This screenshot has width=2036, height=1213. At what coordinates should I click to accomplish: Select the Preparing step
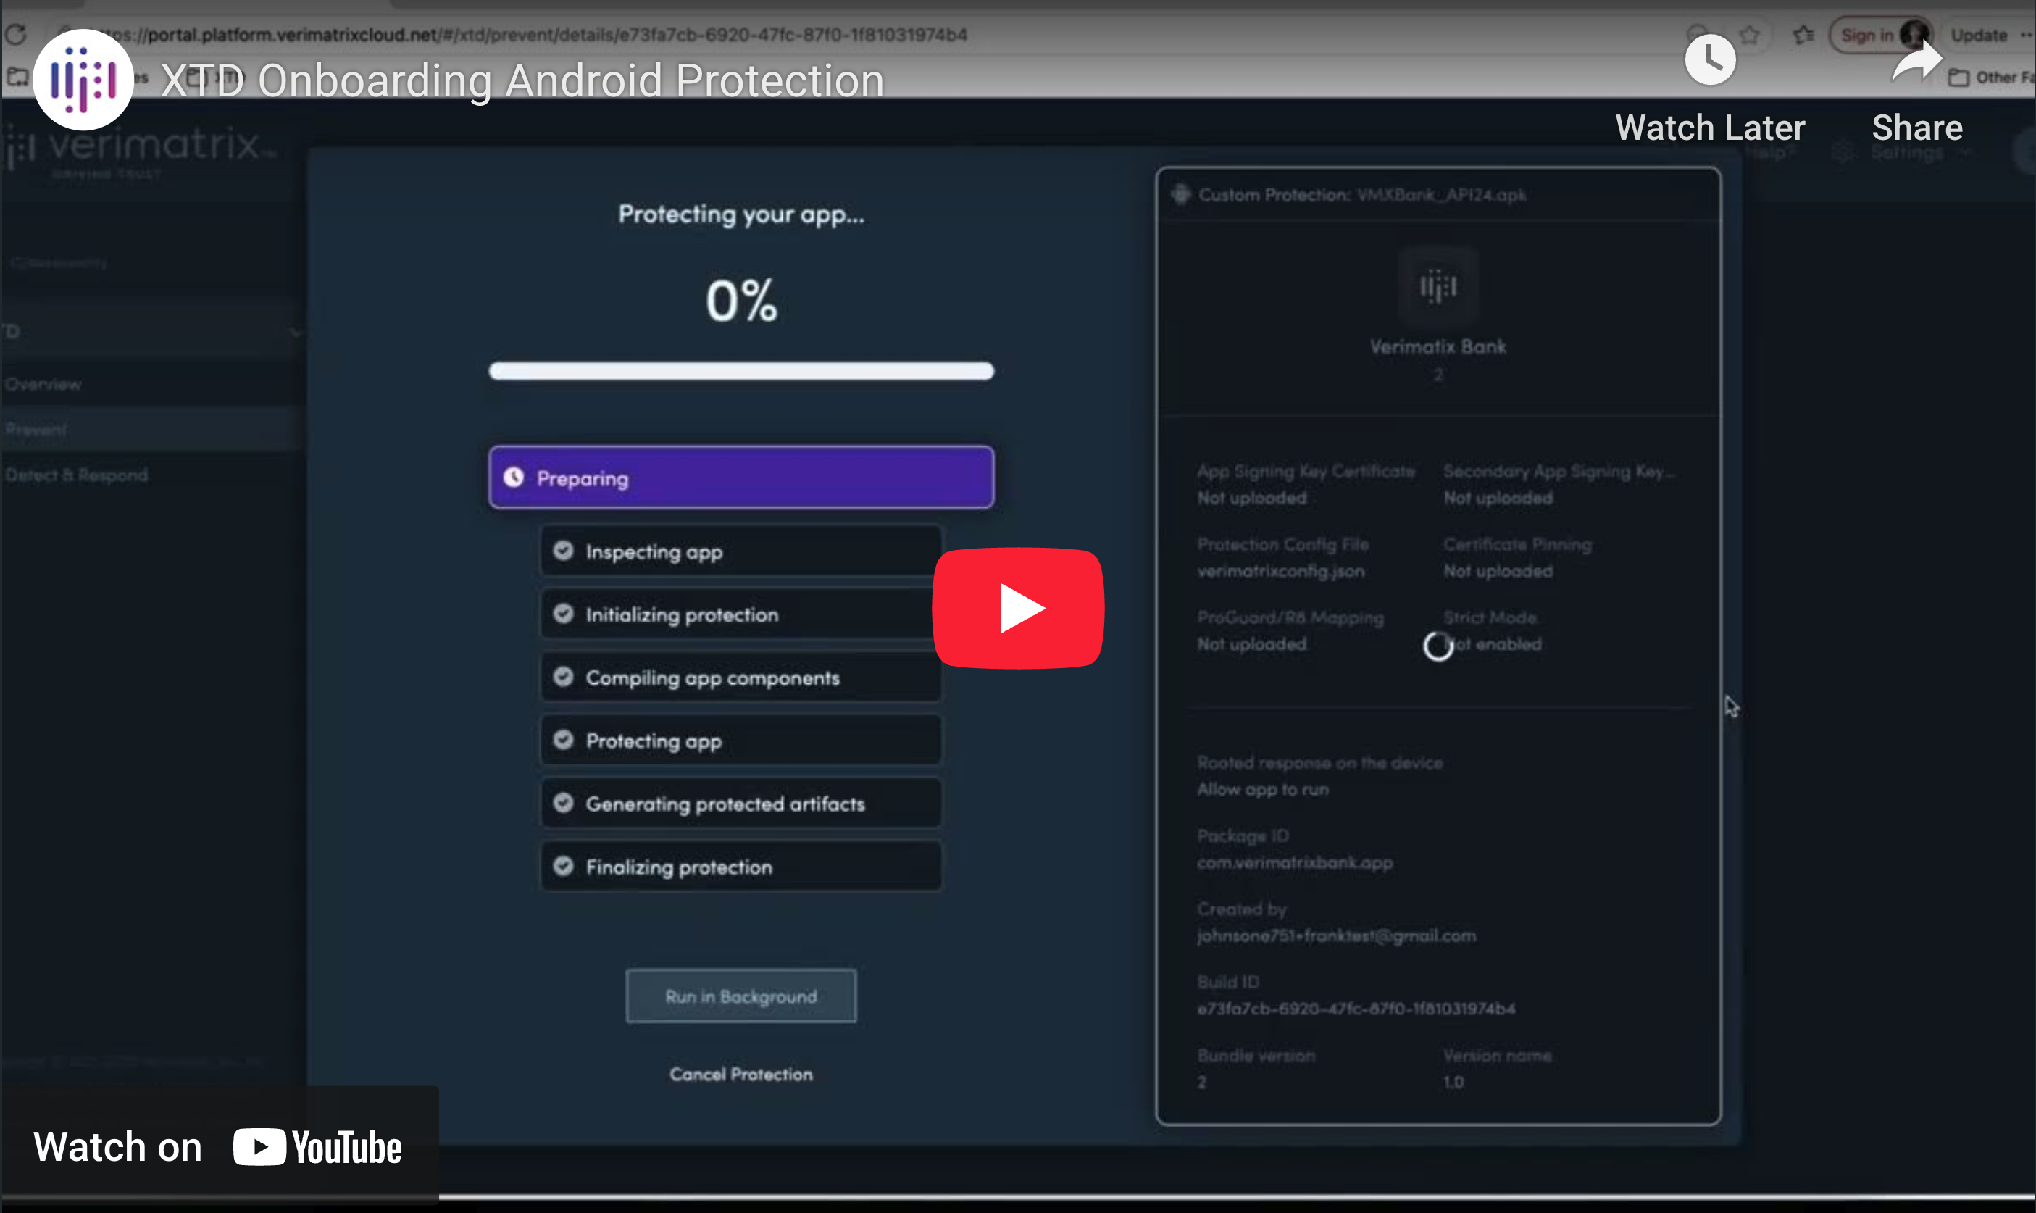pyautogui.click(x=740, y=478)
